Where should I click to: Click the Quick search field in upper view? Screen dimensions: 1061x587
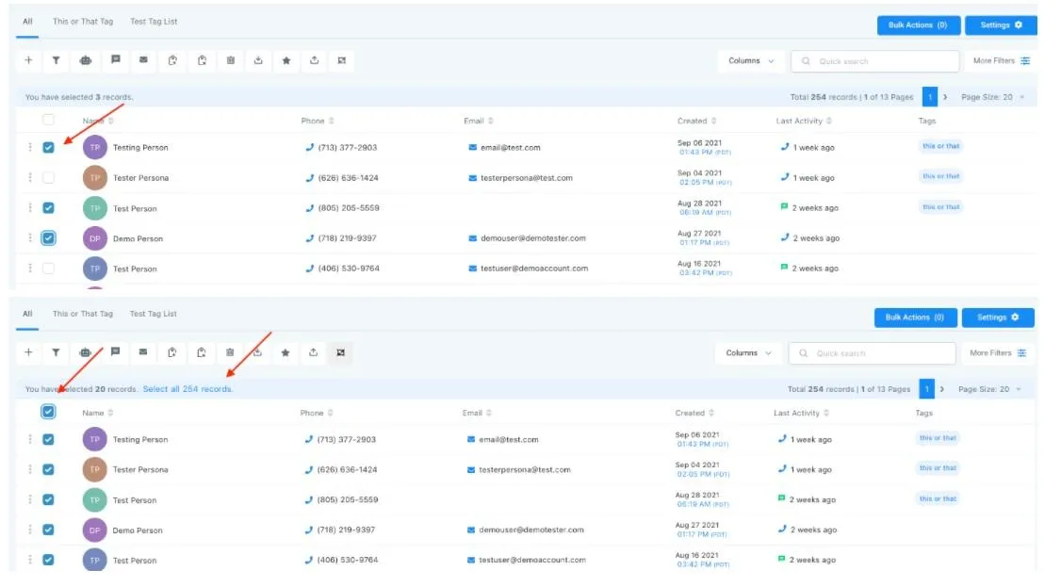tap(875, 61)
